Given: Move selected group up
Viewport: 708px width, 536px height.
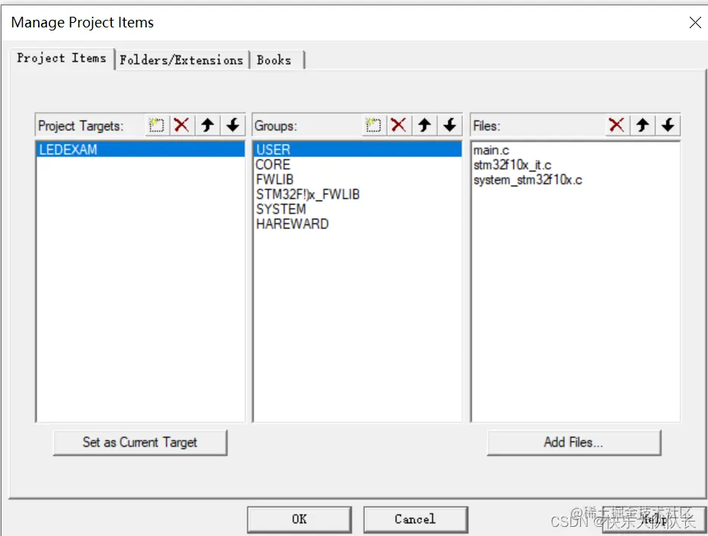Looking at the screenshot, I should point(424,125).
